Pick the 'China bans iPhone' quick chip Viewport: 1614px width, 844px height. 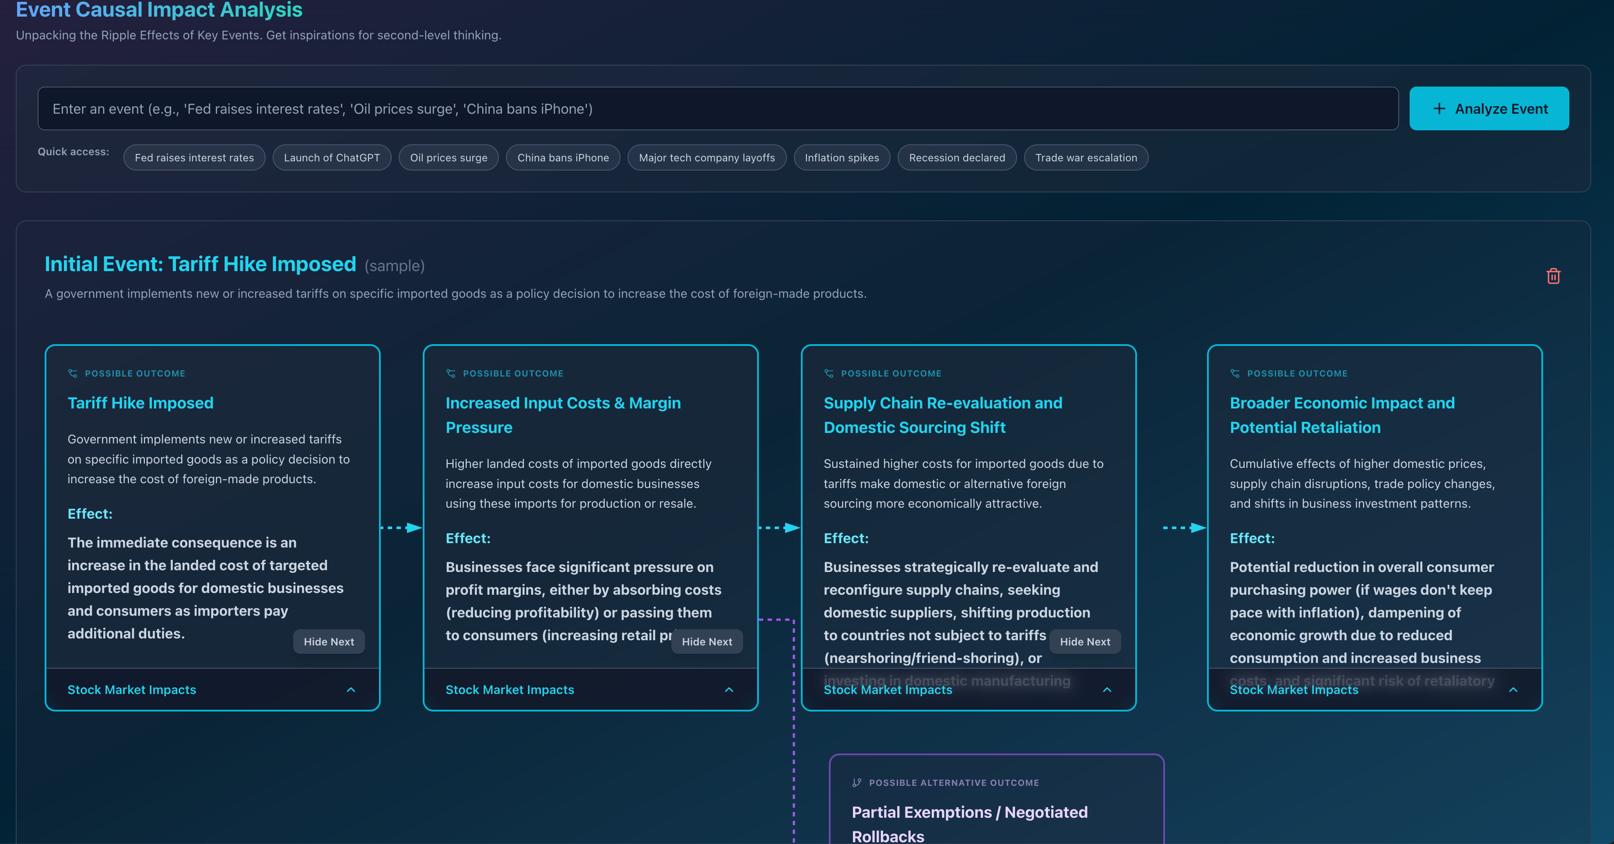[563, 158]
